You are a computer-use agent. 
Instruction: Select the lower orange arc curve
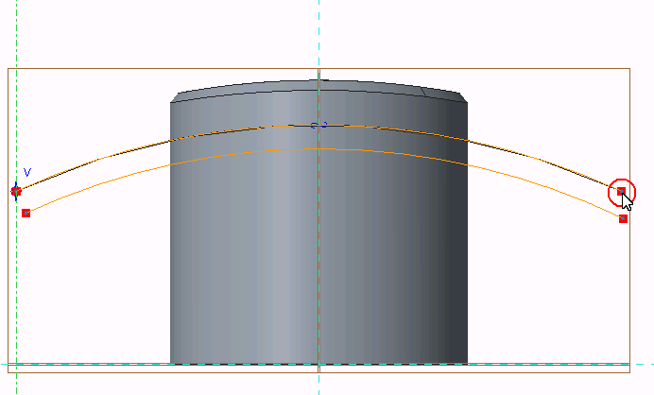pos(321,149)
